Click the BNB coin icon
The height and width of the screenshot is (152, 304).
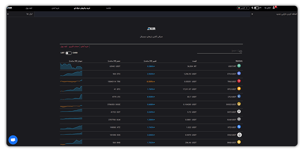[x=239, y=142]
